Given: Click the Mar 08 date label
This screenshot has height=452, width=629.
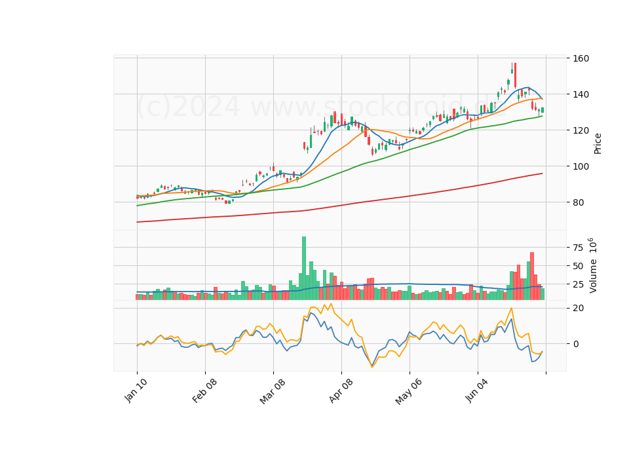Looking at the screenshot, I should coord(273,391).
